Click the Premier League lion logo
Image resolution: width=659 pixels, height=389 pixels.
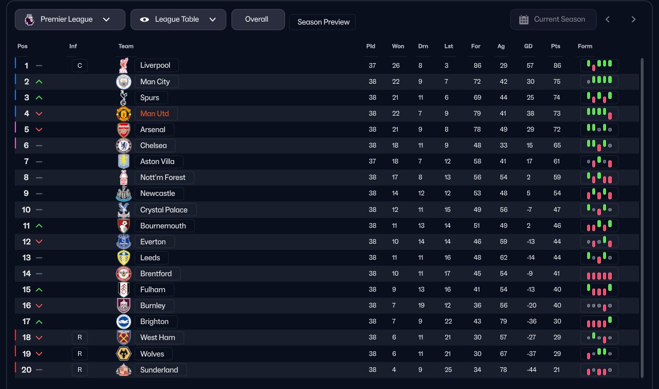pos(29,19)
